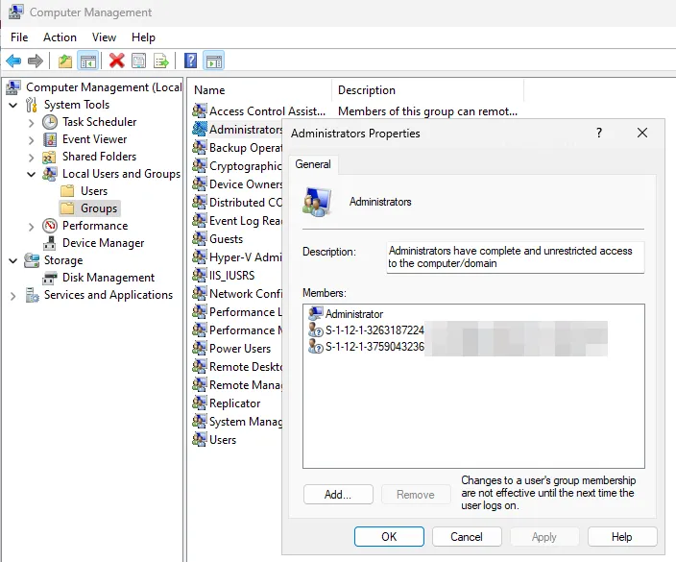
Task: Collapse the Local Users and Groups node
Action: coord(31,174)
